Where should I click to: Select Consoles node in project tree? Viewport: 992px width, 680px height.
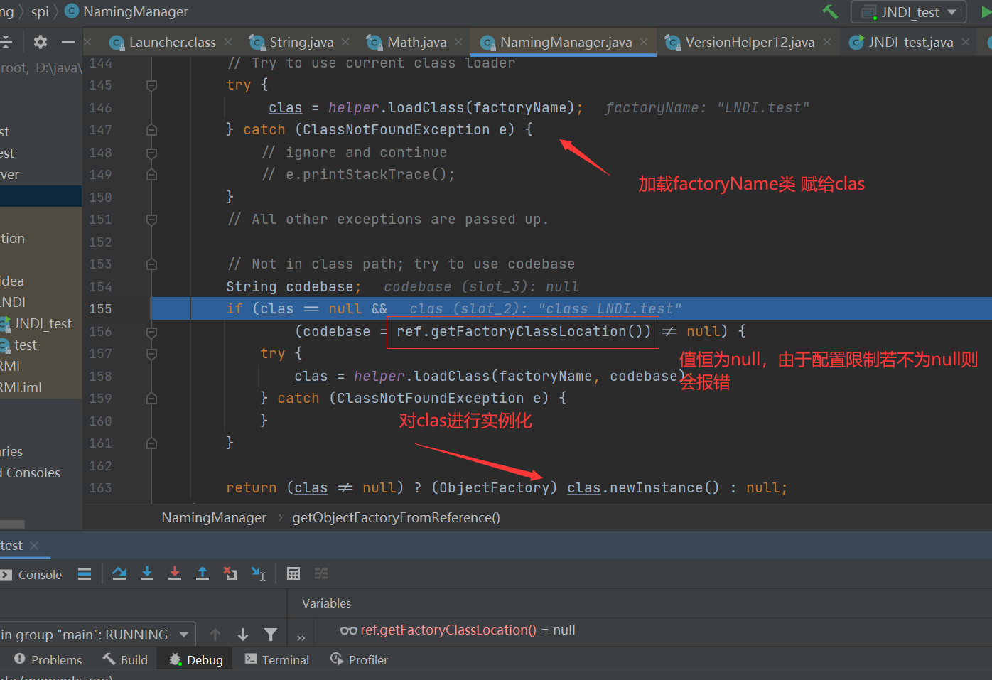[x=31, y=473]
